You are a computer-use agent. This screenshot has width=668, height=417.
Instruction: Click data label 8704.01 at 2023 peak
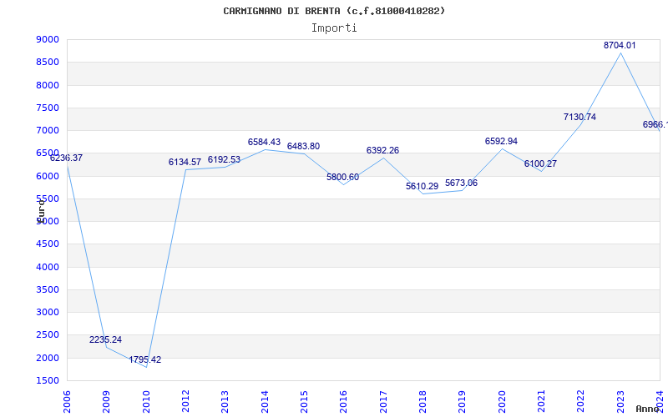620,45
